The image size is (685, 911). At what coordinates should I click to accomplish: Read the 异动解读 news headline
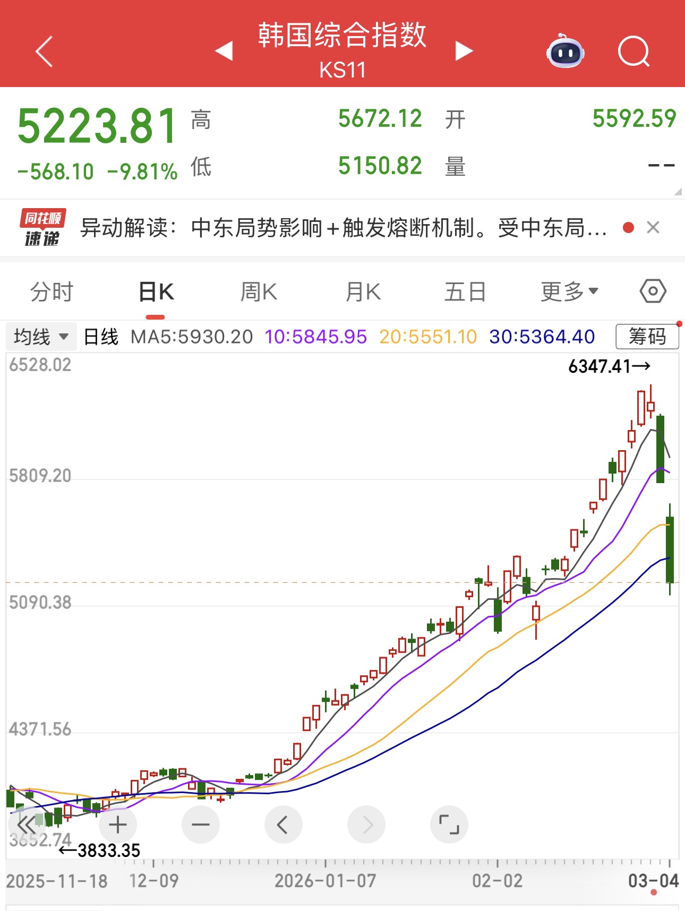[343, 228]
